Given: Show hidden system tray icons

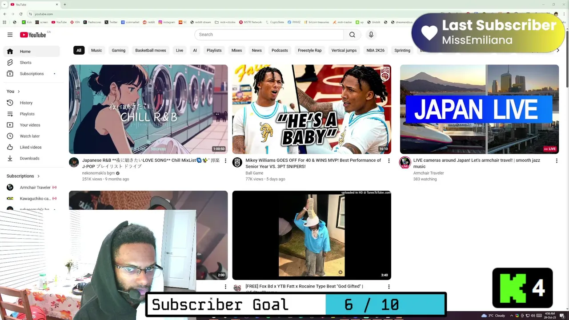Looking at the screenshot, I should coord(511,316).
